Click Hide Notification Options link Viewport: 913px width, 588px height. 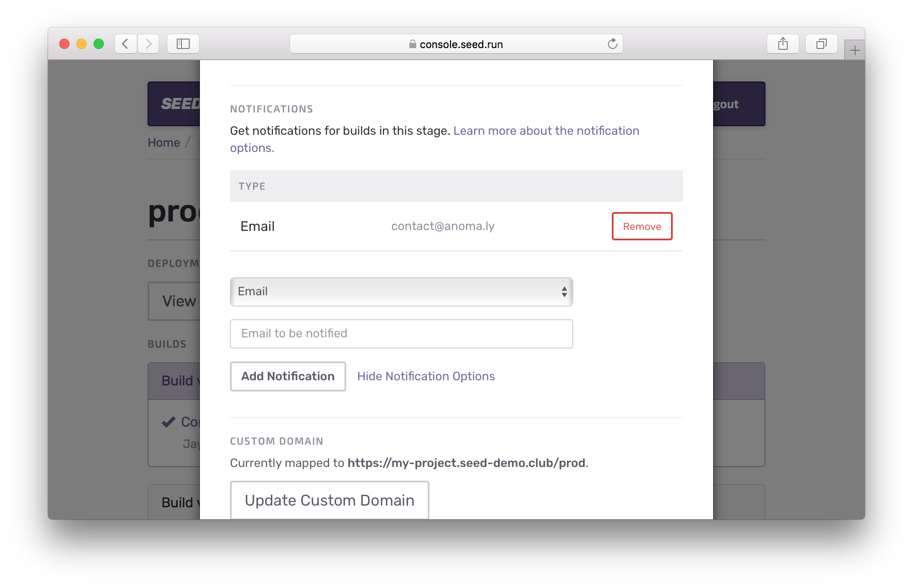click(426, 376)
